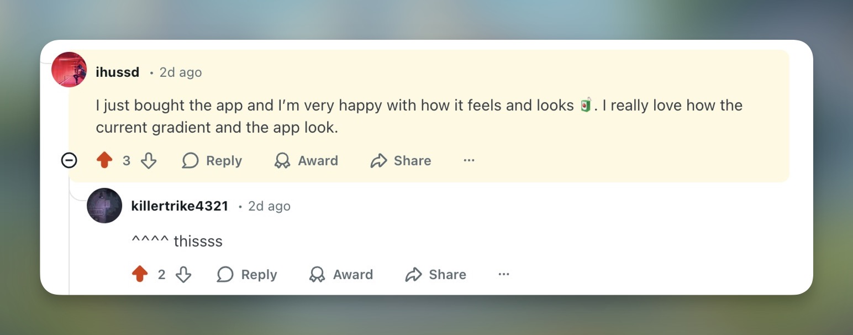This screenshot has width=853, height=335.
Task: Open killertrike4321's username profile link
Action: pyautogui.click(x=180, y=206)
